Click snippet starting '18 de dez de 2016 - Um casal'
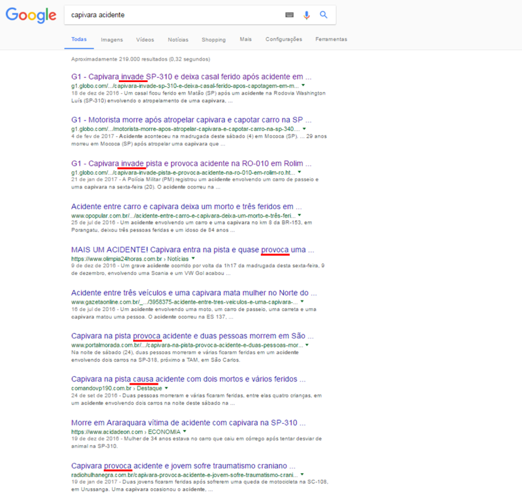This screenshot has width=522, height=496. click(198, 96)
